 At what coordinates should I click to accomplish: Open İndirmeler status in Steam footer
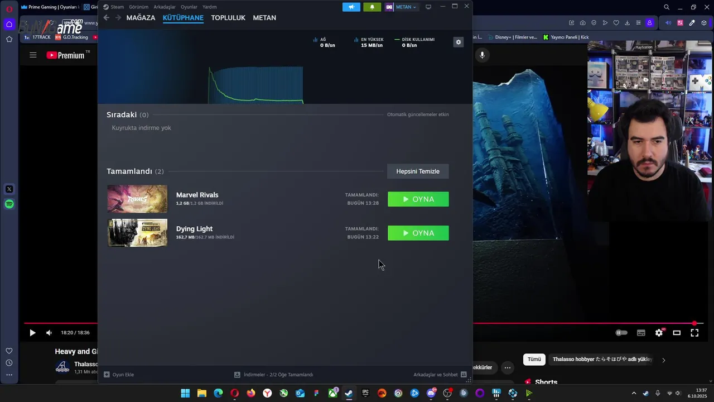point(273,375)
